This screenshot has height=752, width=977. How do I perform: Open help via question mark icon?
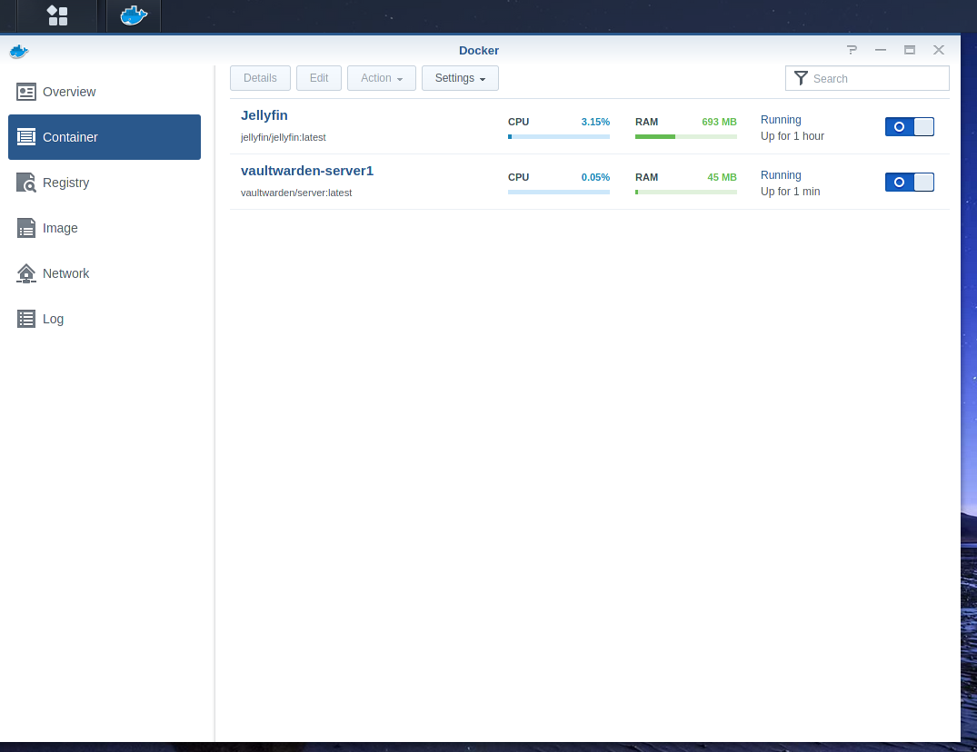coord(852,50)
